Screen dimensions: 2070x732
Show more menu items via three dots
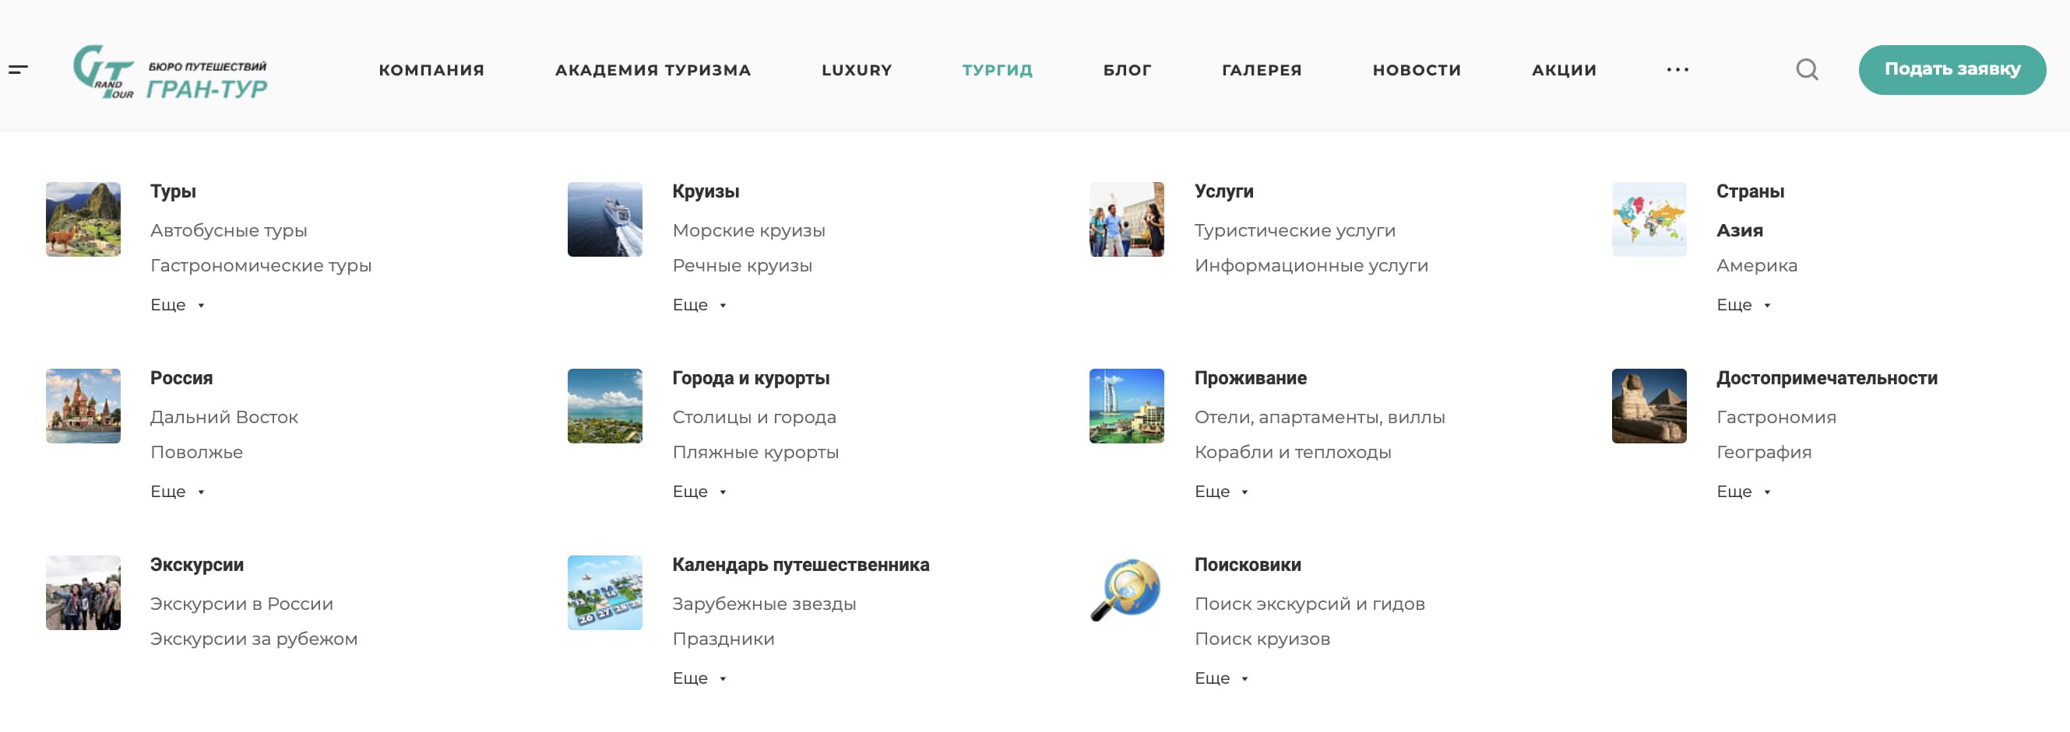click(1677, 70)
